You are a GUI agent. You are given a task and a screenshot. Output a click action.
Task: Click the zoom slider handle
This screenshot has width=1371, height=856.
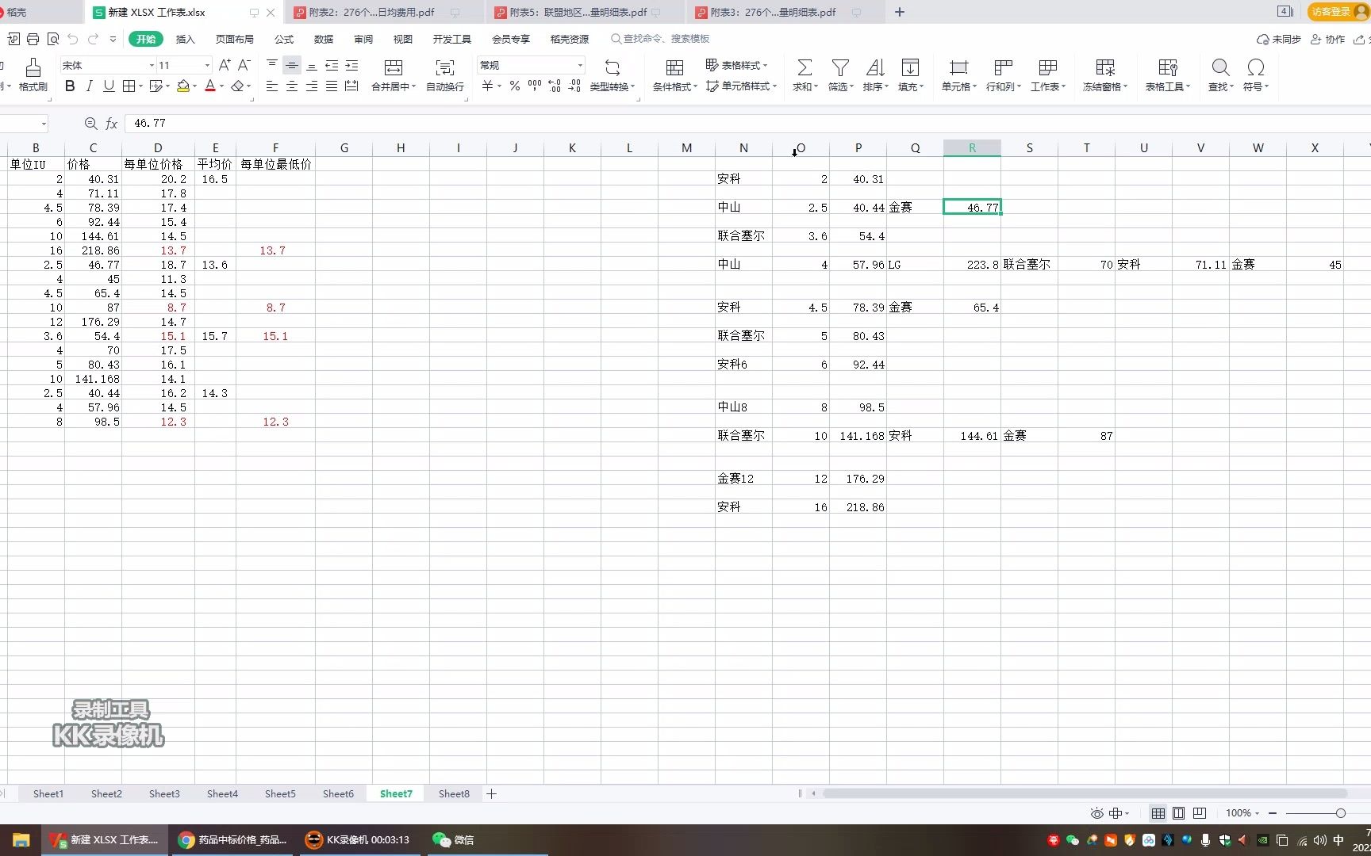1341,813
